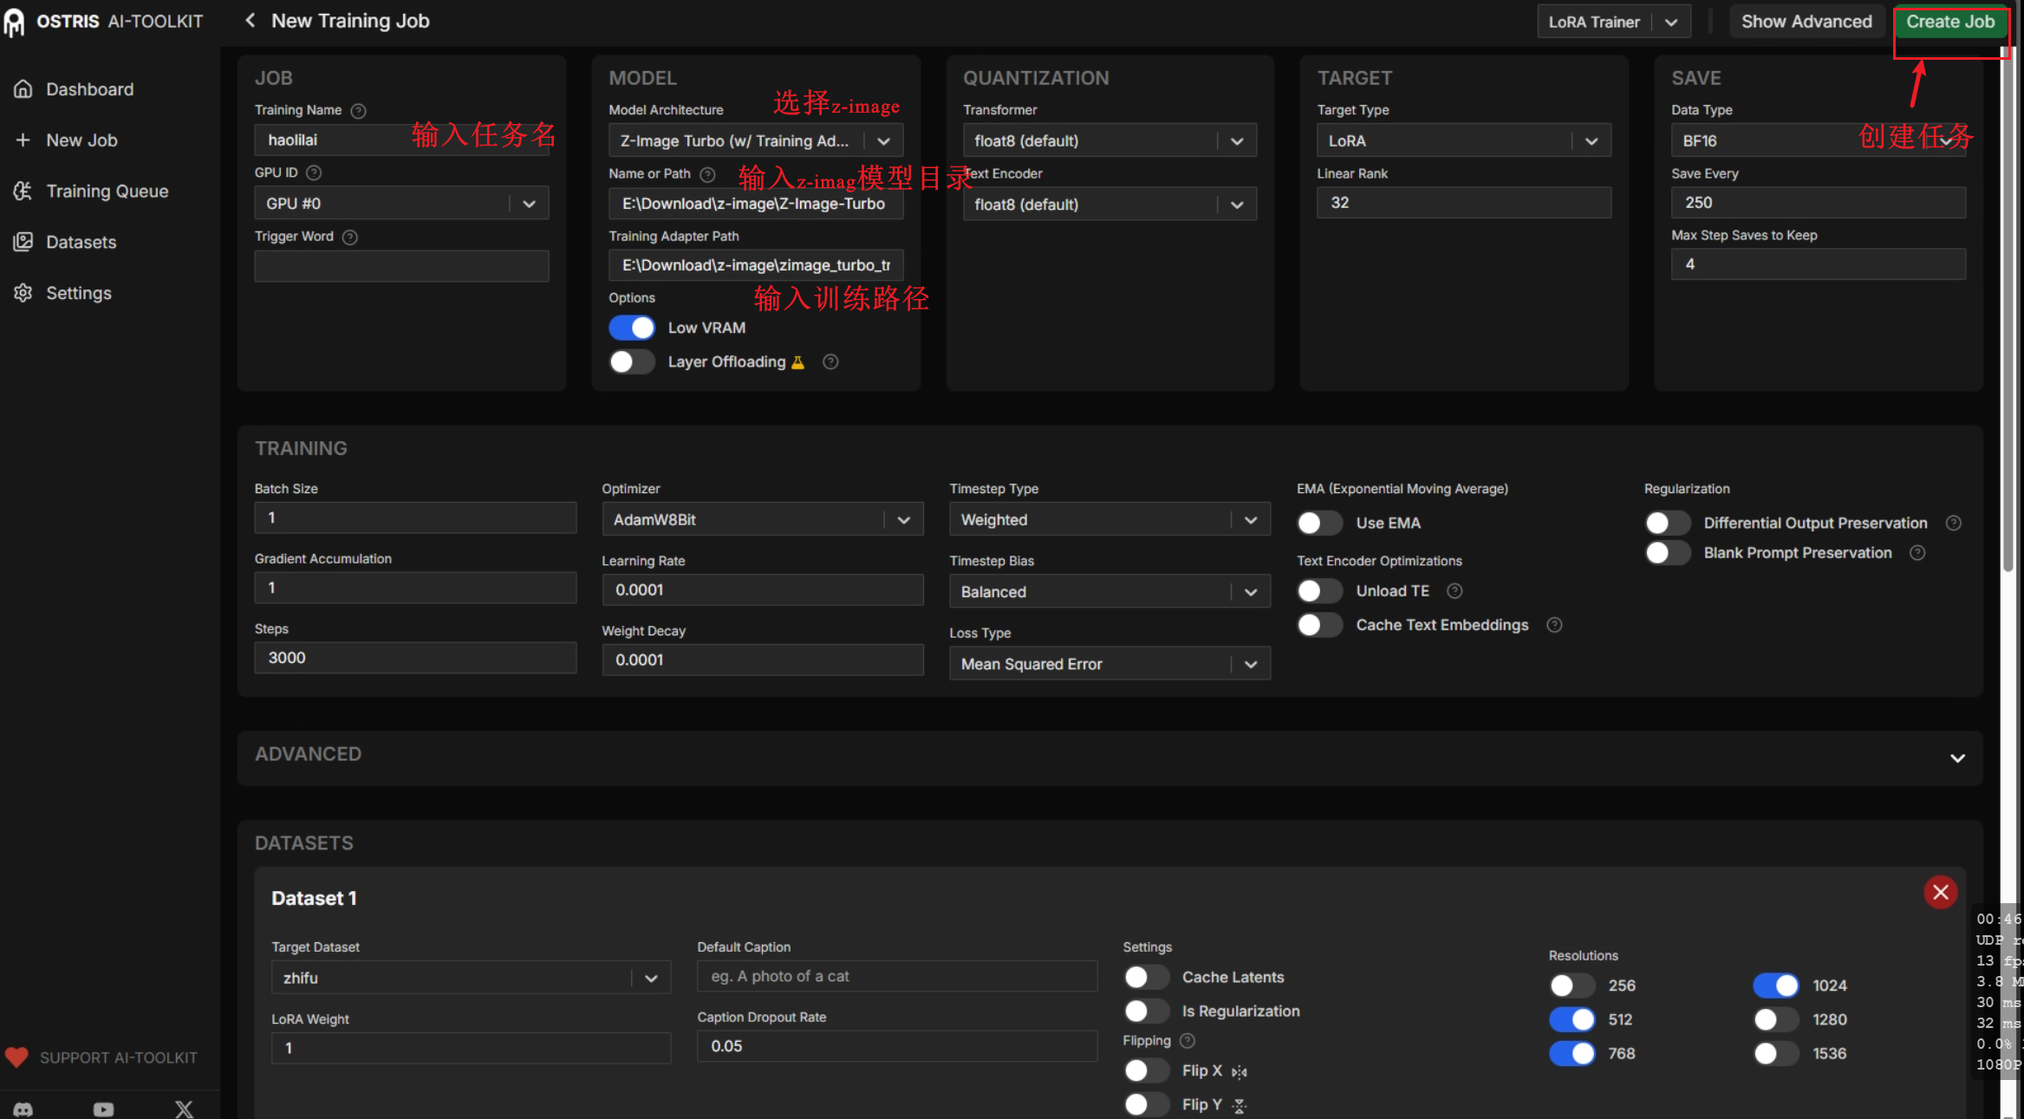
Task: Open Datasets page from sidebar
Action: pyautogui.click(x=81, y=242)
